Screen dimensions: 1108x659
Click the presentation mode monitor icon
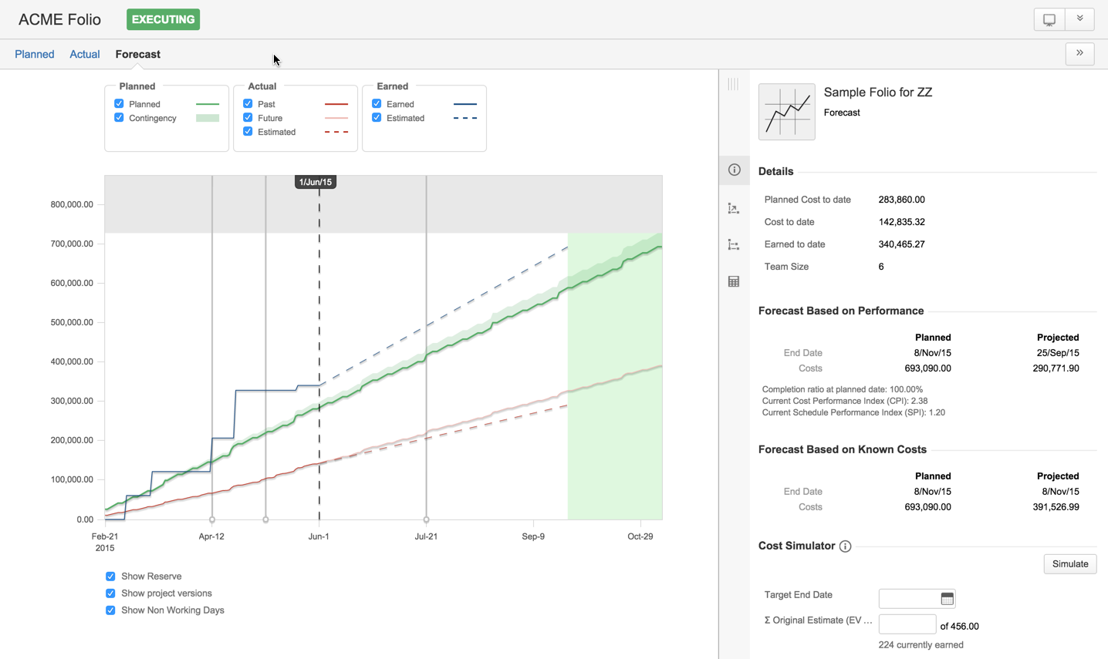1049,20
